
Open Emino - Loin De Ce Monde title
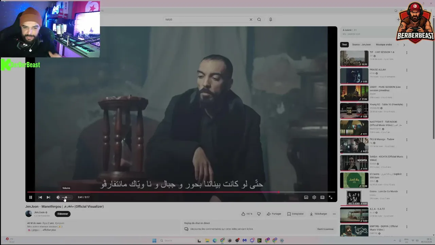point(384,191)
